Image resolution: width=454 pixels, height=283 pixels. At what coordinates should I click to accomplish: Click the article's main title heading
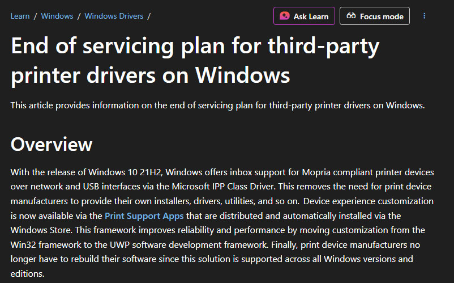tap(195, 60)
